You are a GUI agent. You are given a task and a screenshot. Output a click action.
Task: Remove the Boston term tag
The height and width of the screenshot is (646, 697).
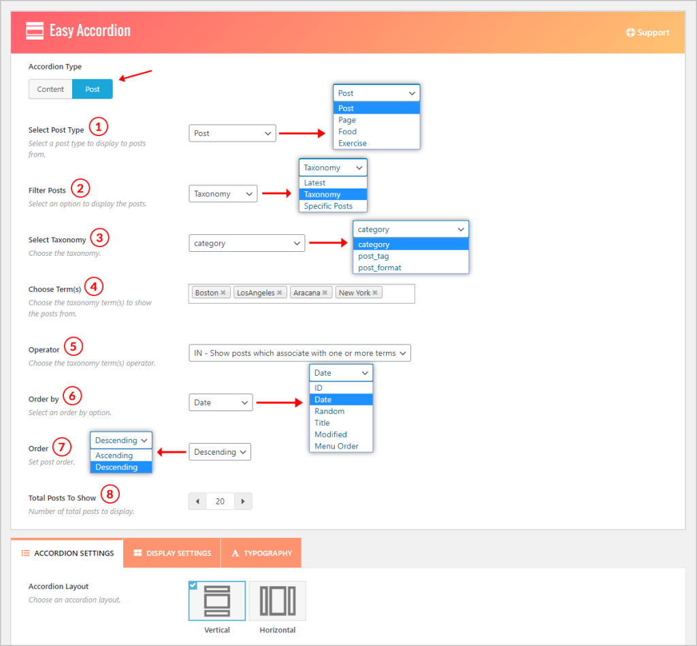[223, 293]
